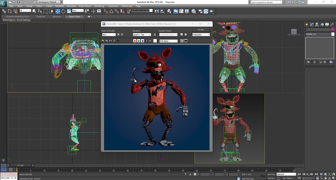The image size is (336, 180).
Task: Open the Rendering menu
Action: coord(99,6)
